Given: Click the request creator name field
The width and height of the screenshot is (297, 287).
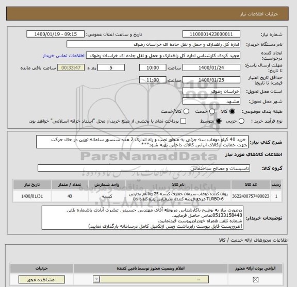Looking at the screenshot, I should [163, 56].
